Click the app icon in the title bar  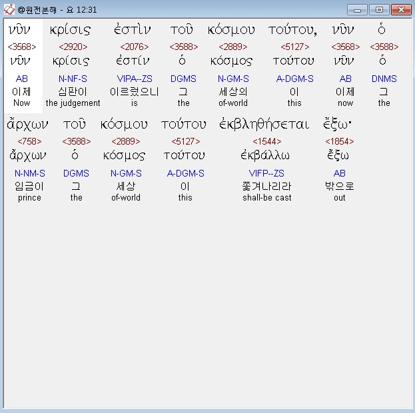click(9, 10)
